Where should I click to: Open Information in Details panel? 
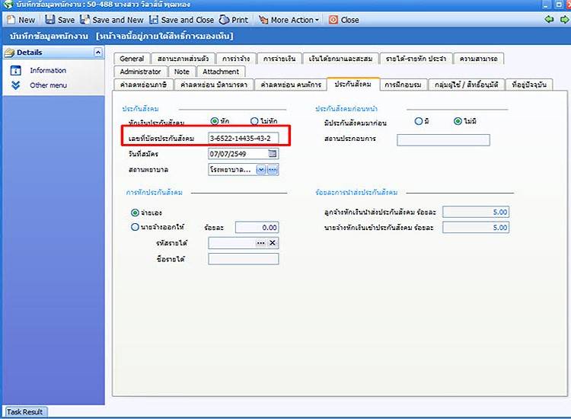pyautogui.click(x=47, y=70)
